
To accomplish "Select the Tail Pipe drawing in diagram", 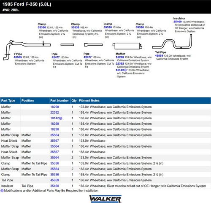I will [x=172, y=41].
